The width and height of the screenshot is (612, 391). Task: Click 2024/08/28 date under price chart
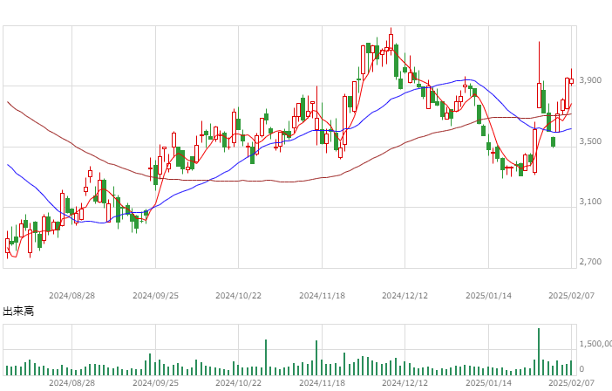(71, 296)
